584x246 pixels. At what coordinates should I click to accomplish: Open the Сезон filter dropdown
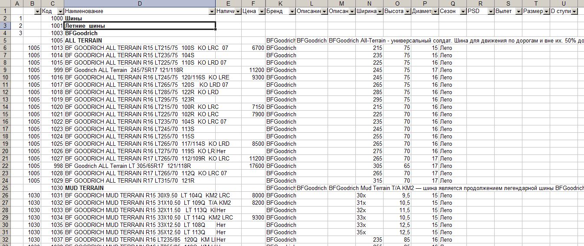point(463,11)
